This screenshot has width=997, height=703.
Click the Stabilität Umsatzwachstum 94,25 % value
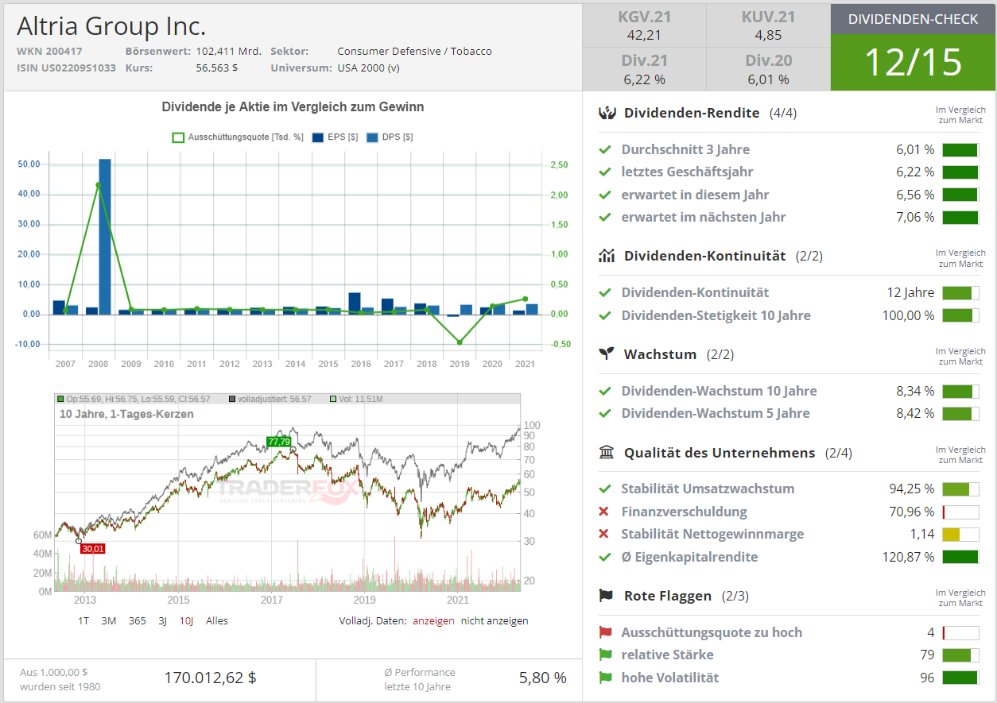pyautogui.click(x=912, y=489)
